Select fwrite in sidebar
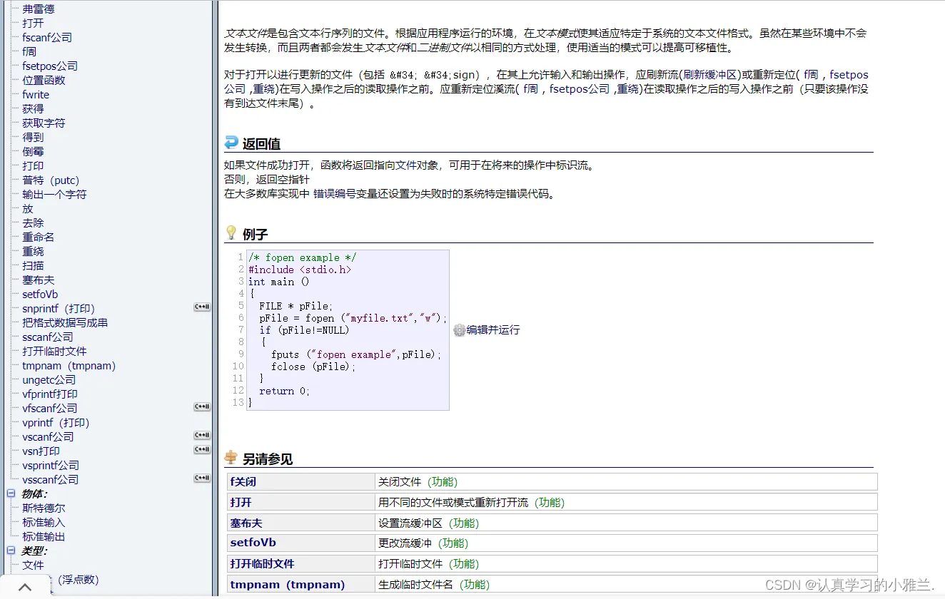The height and width of the screenshot is (599, 945). pyautogui.click(x=36, y=94)
